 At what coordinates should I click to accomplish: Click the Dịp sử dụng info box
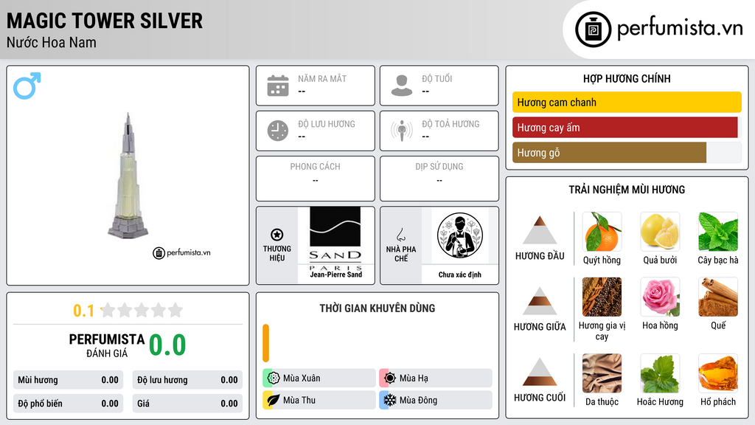click(x=439, y=179)
